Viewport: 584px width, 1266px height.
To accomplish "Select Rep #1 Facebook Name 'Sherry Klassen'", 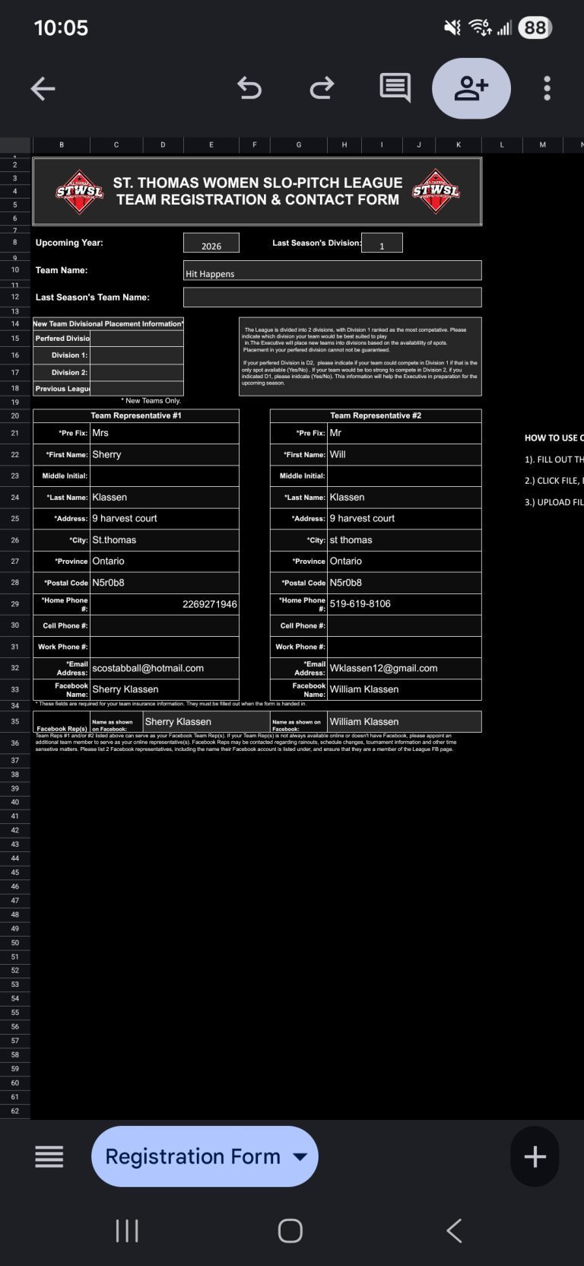I will (x=164, y=689).
